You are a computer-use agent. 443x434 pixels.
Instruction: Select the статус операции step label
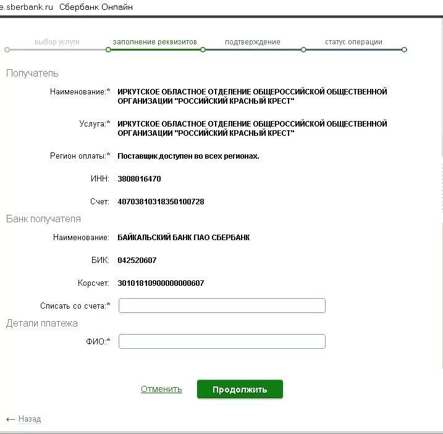tap(354, 42)
